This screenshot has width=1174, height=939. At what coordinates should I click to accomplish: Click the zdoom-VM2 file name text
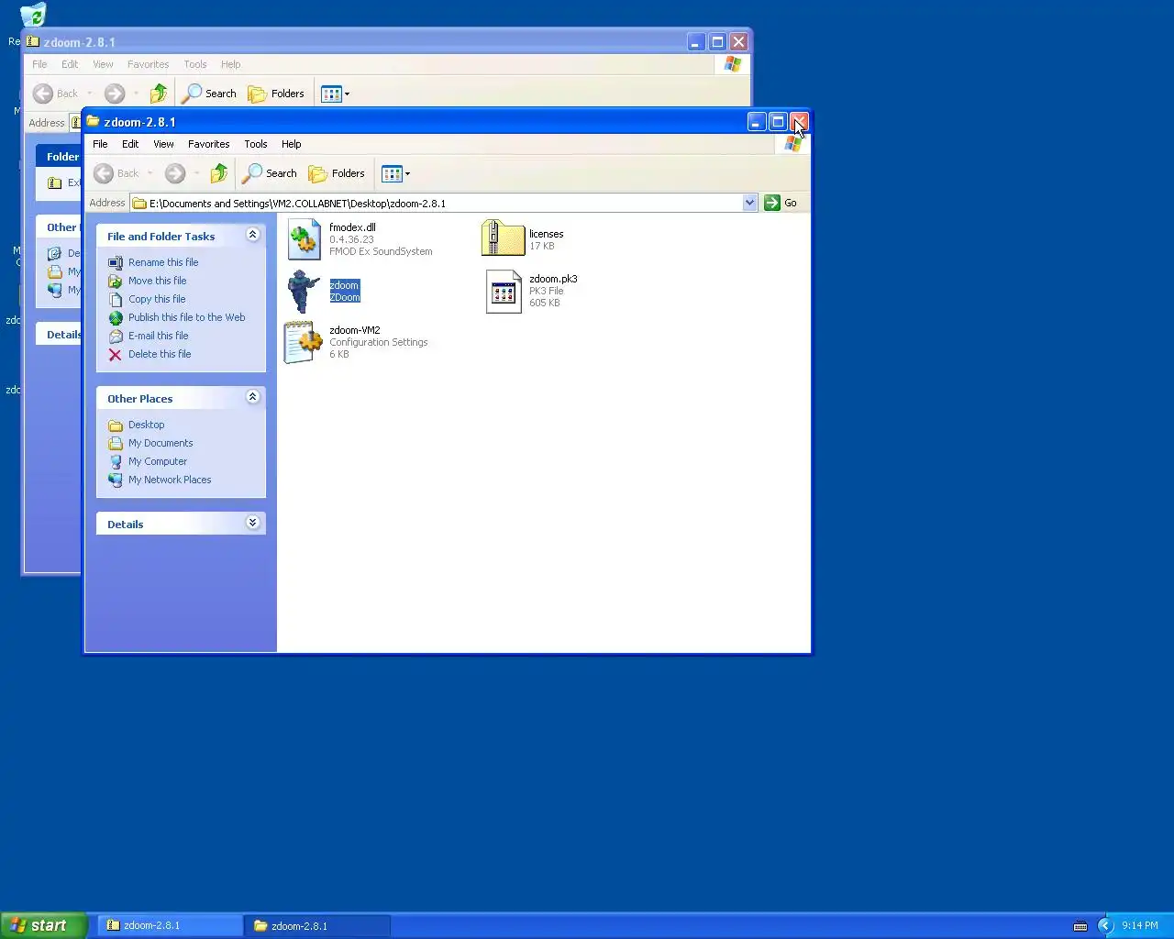coord(354,330)
